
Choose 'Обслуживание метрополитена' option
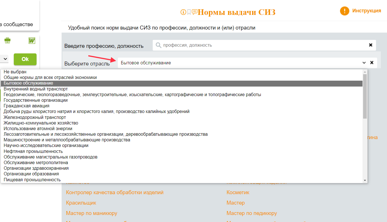182,163
